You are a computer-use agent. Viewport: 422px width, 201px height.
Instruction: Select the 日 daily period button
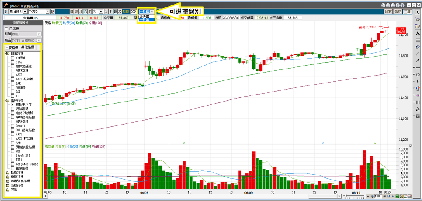pyautogui.click(x=72, y=12)
